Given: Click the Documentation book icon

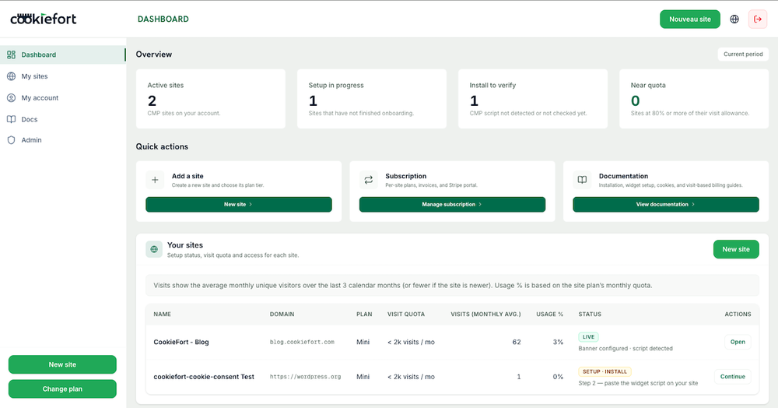Looking at the screenshot, I should click(x=582, y=180).
